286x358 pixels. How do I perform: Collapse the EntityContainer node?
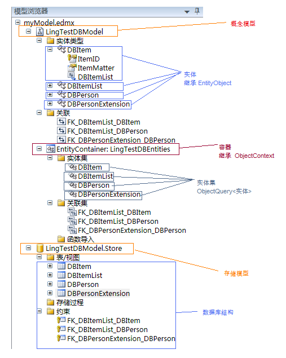(x=39, y=149)
